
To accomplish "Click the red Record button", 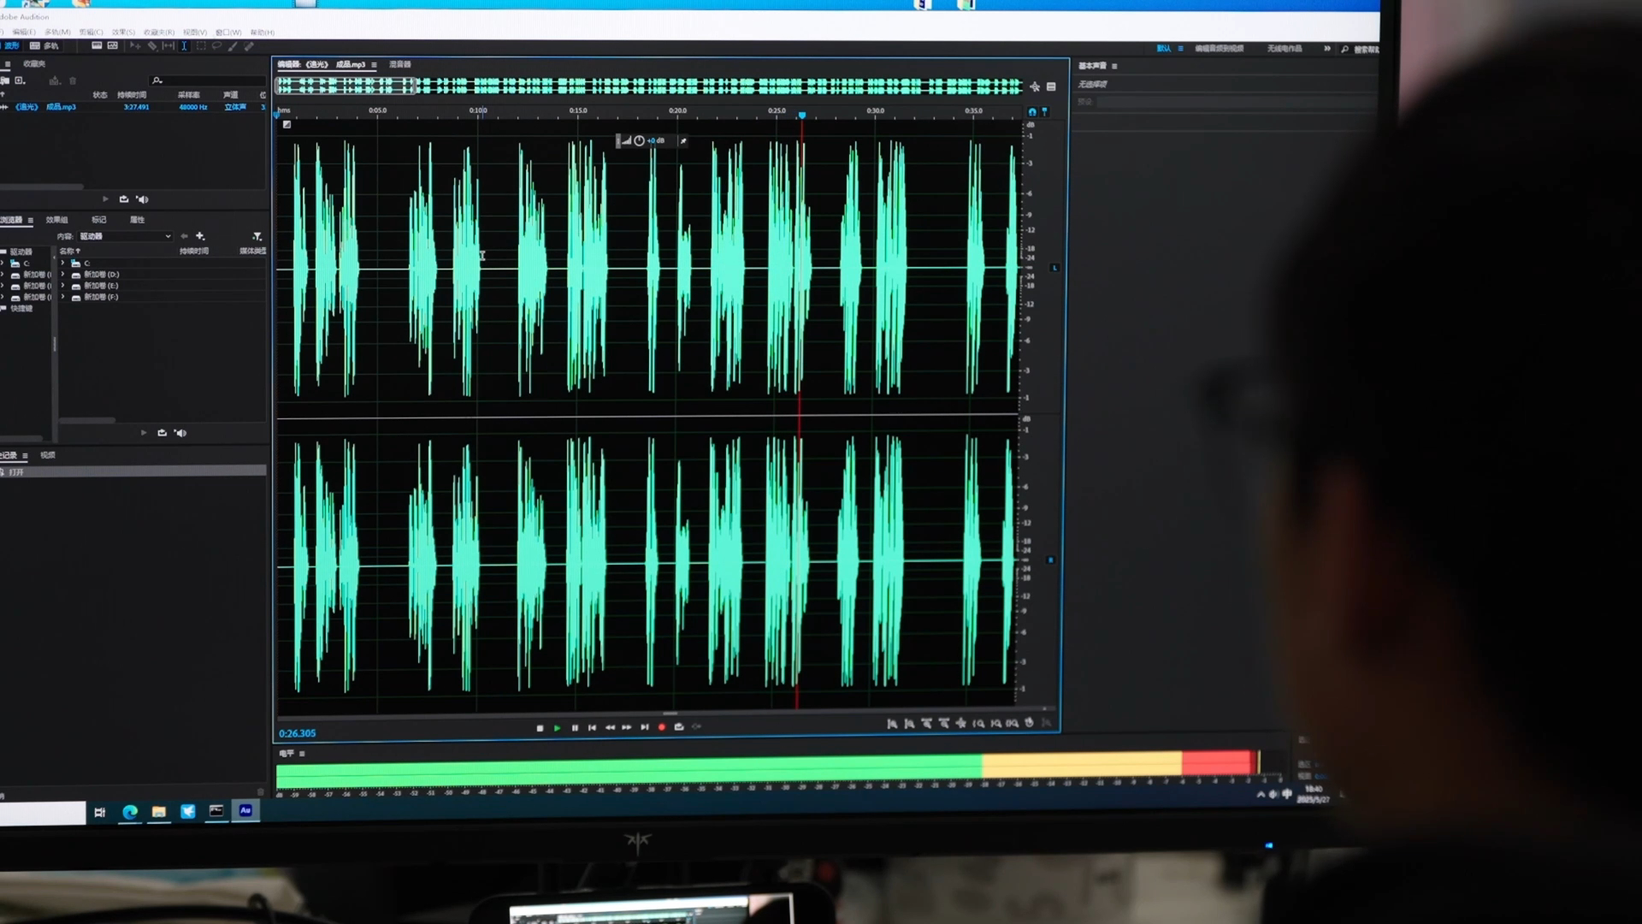I will 661,727.
